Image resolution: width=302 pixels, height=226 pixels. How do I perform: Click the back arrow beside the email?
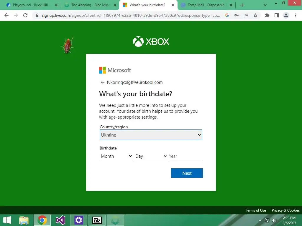point(102,82)
